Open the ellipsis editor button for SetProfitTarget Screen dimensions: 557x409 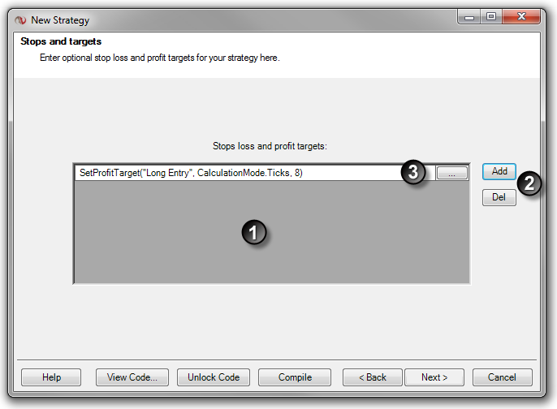(x=452, y=173)
